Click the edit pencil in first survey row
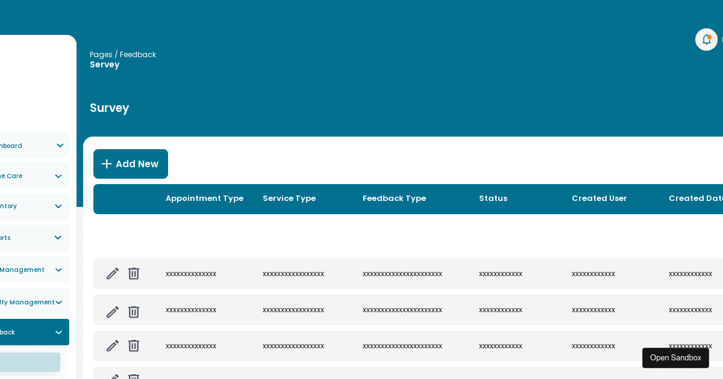The height and width of the screenshot is (379, 723). click(x=113, y=274)
